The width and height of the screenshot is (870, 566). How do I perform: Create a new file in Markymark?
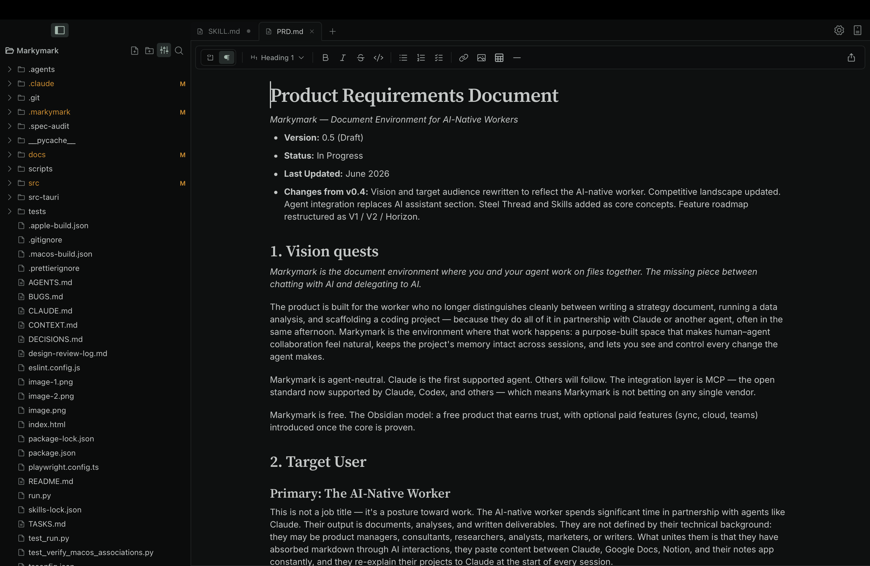coord(135,51)
